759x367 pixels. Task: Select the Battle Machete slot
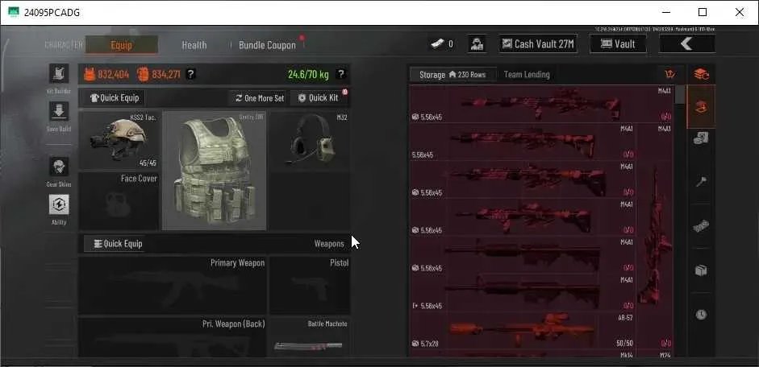(x=310, y=336)
